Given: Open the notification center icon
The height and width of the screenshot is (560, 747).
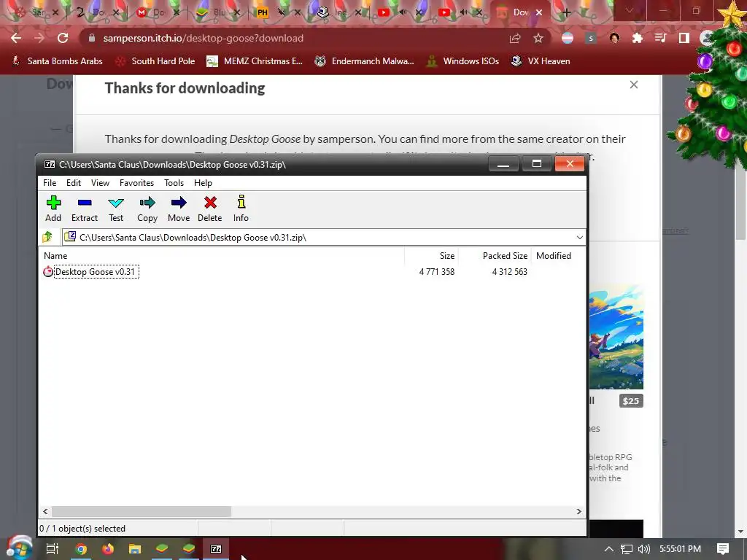Looking at the screenshot, I should (723, 548).
